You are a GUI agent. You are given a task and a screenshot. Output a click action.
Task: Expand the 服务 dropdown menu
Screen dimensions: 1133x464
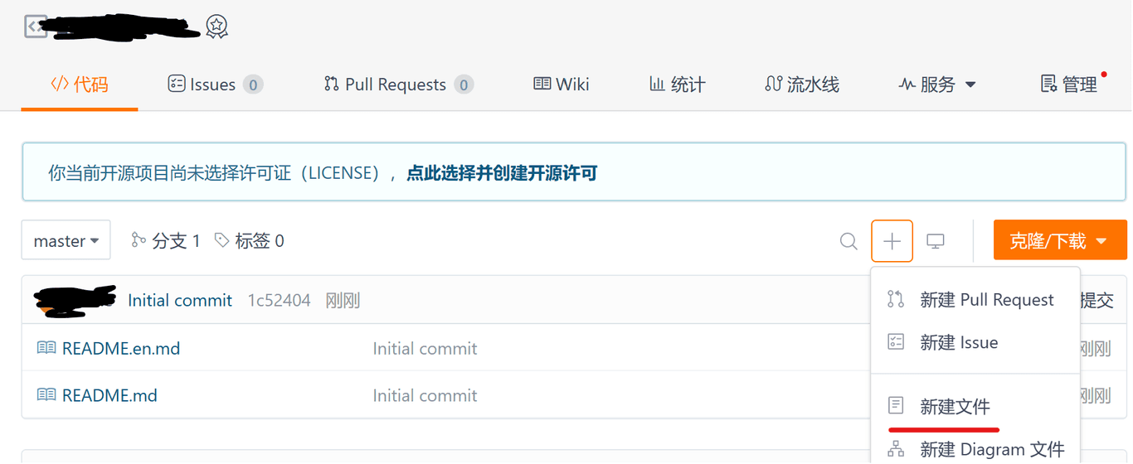(937, 85)
